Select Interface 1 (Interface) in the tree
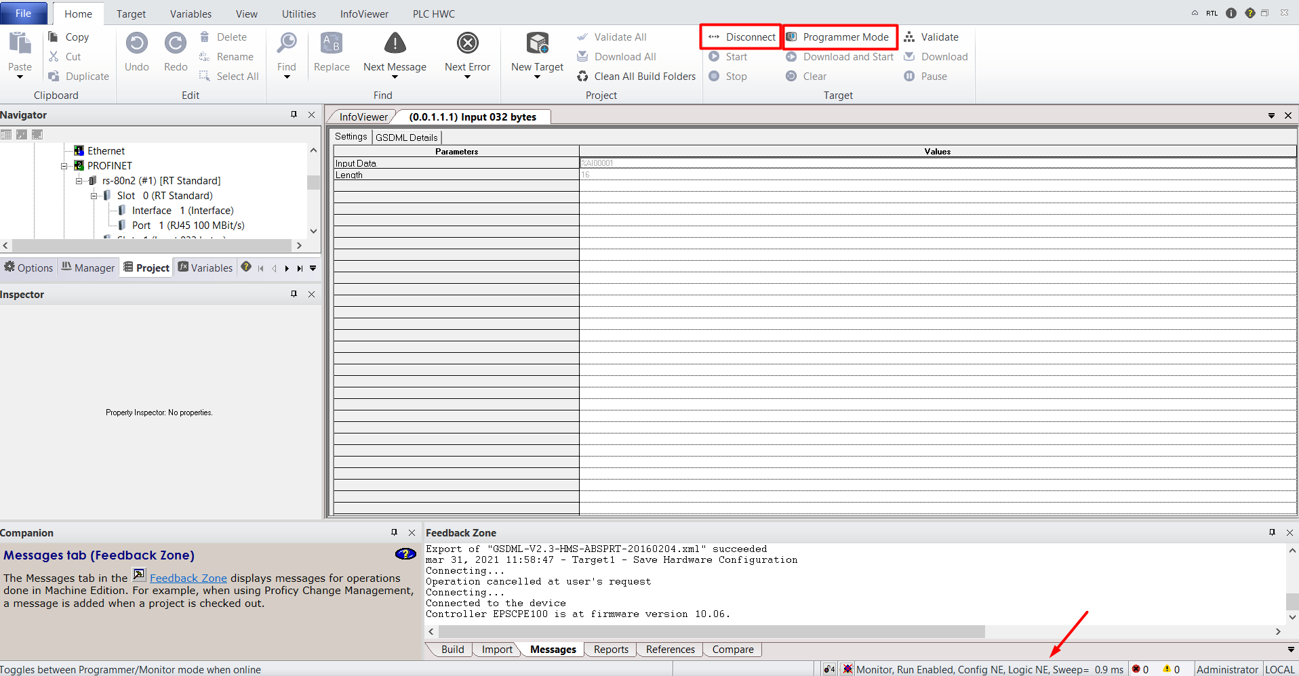 183,211
